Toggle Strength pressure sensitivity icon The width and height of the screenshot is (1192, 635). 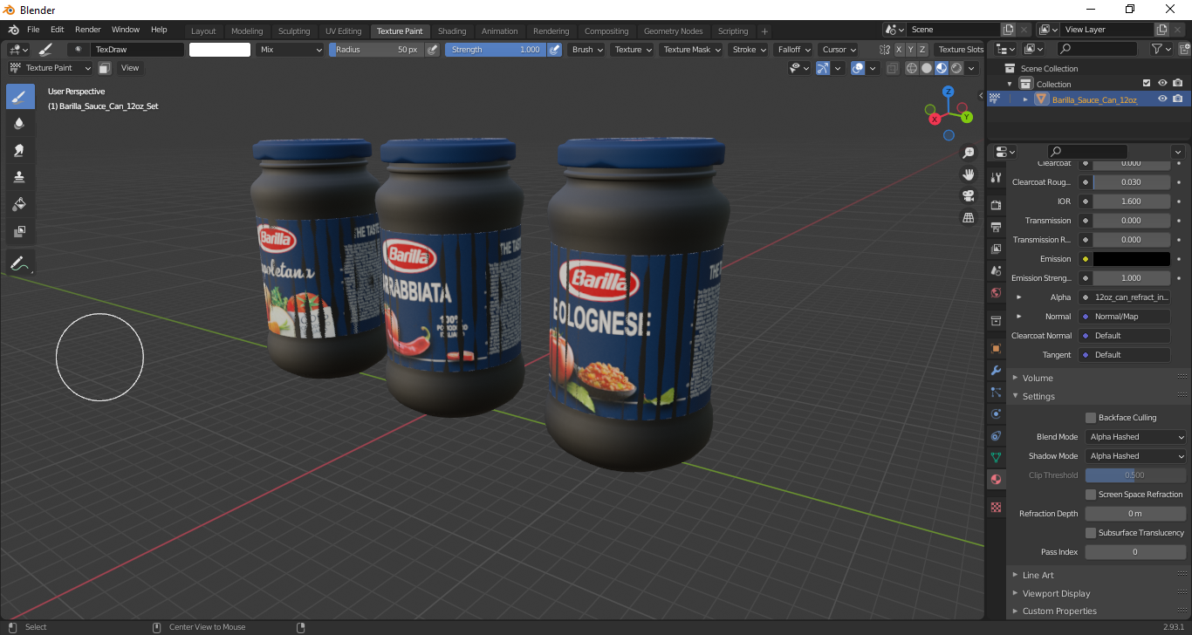[555, 50]
